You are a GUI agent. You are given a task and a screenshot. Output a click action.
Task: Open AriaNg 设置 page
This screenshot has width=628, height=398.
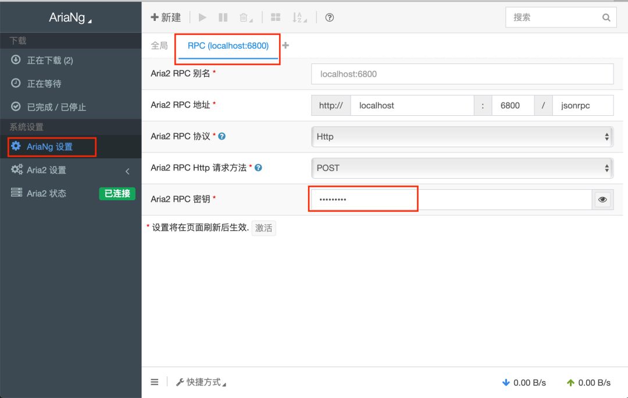(x=70, y=147)
